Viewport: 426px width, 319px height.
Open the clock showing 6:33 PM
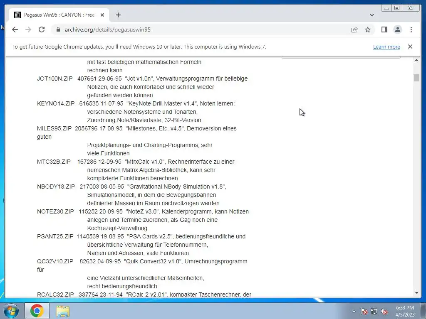405,311
